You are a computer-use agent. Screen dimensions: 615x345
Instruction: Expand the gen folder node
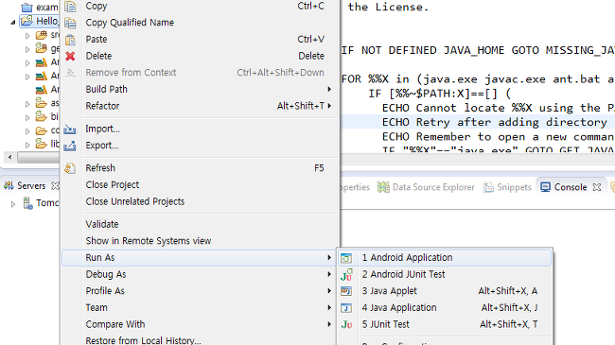27,49
